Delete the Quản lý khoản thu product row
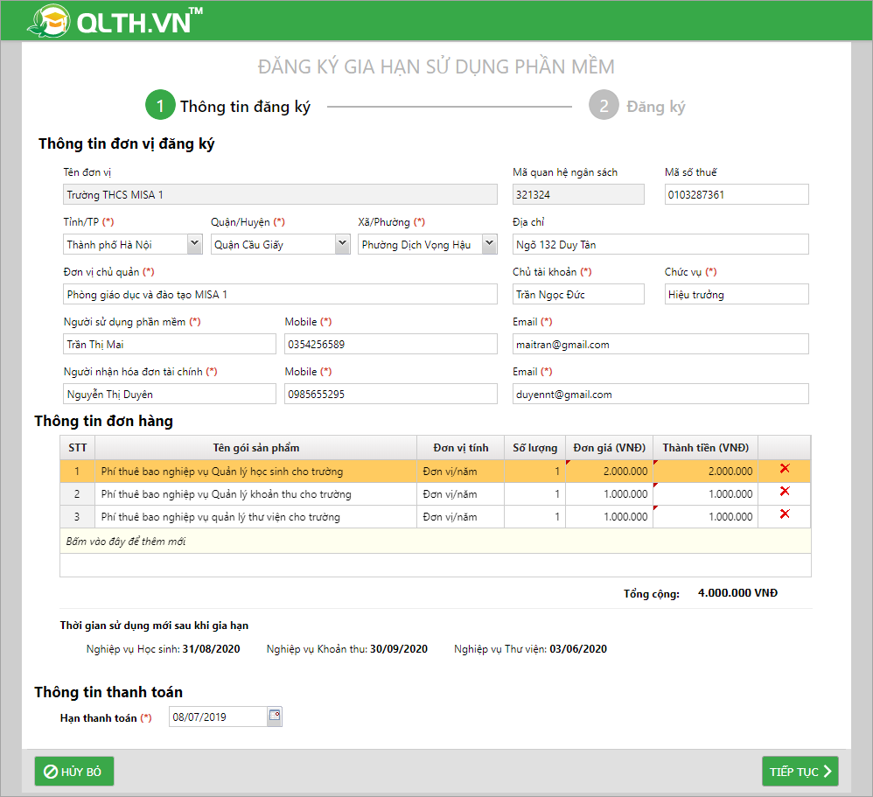Viewport: 873px width, 797px height. pyautogui.click(x=785, y=491)
